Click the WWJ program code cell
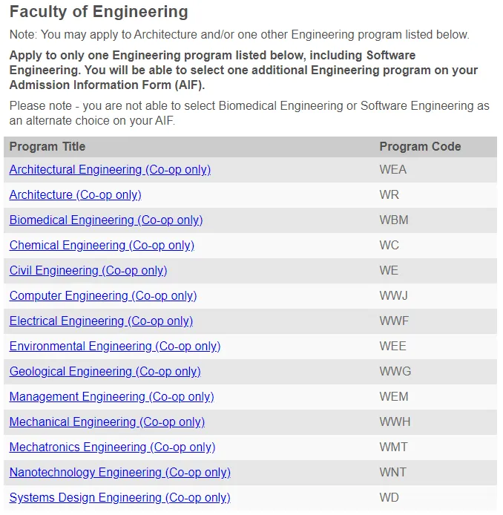The height and width of the screenshot is (515, 503). [394, 296]
